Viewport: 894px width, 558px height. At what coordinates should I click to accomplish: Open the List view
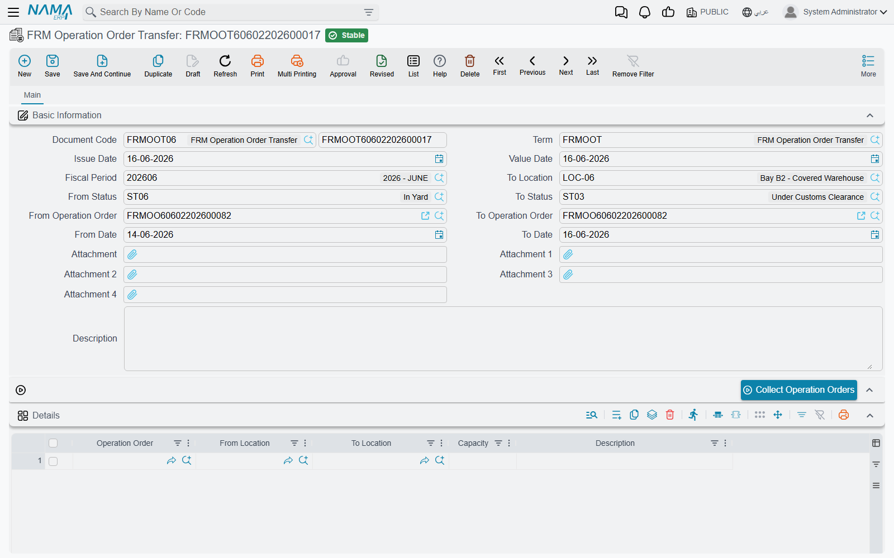413,66
